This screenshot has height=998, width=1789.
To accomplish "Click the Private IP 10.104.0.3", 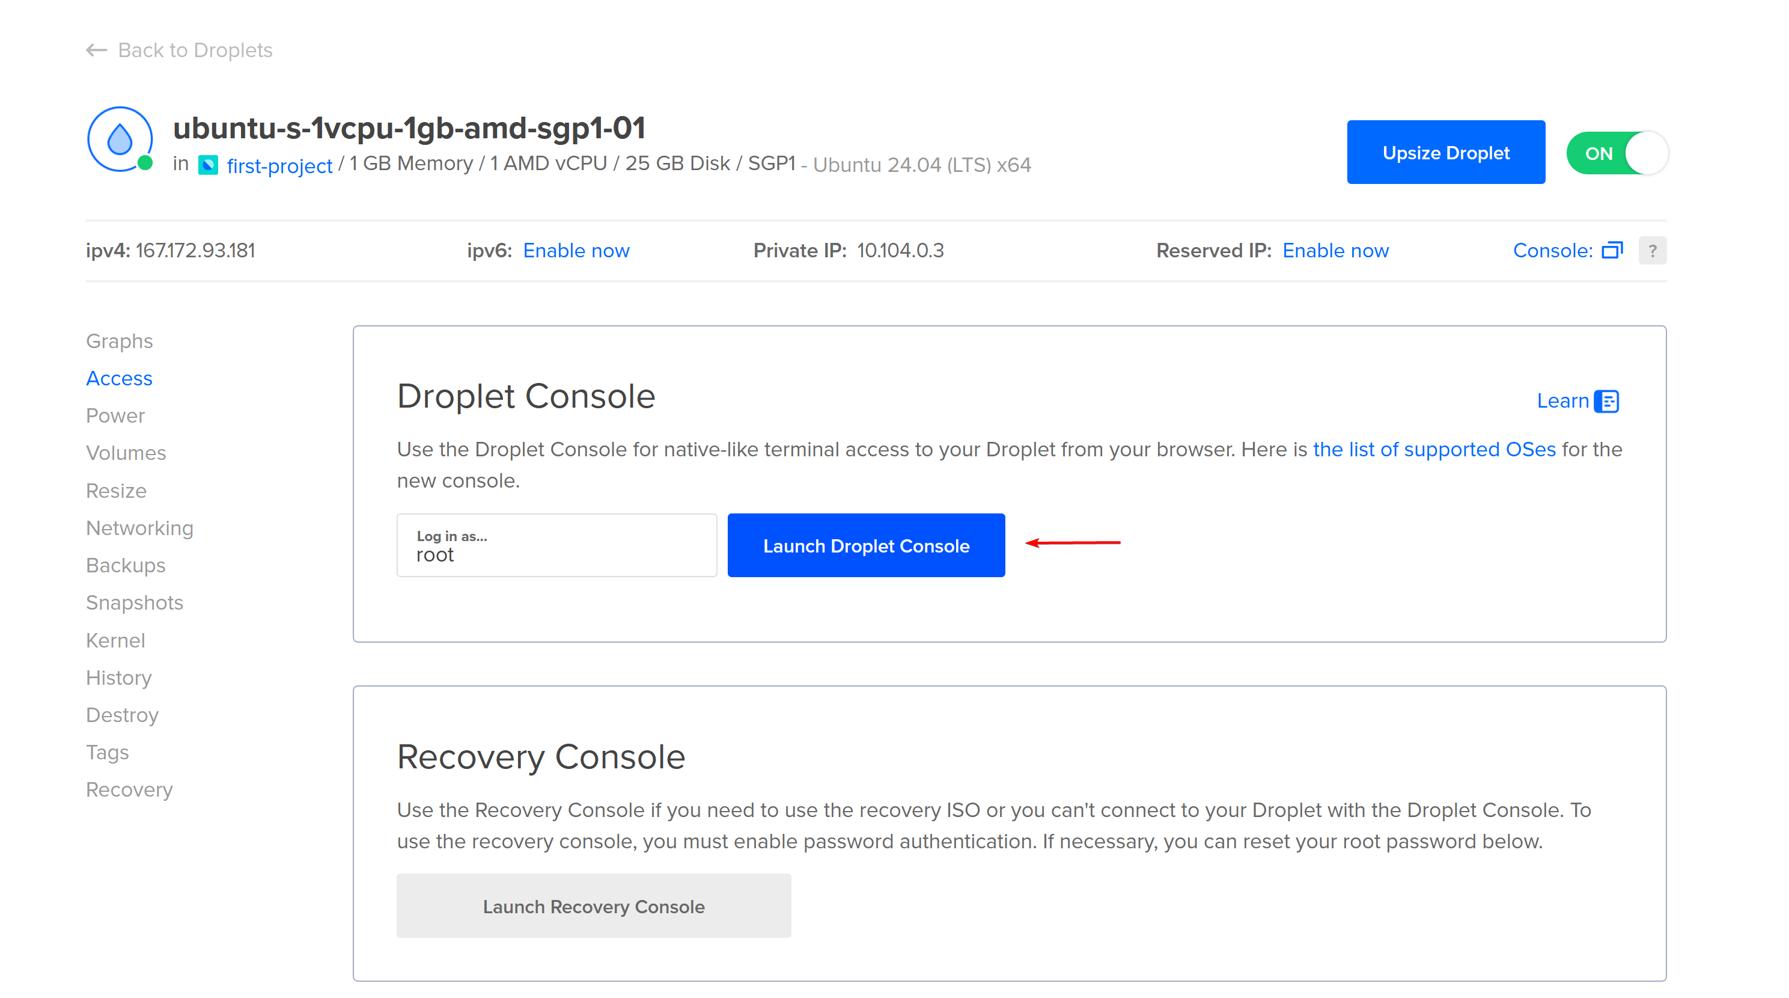I will click(x=900, y=250).
